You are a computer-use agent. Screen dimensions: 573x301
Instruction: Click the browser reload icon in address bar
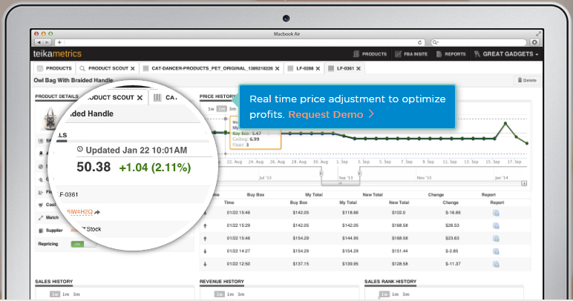(x=420, y=42)
